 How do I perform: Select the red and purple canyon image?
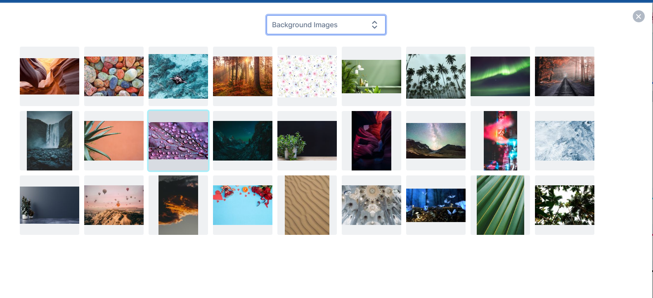(371, 141)
